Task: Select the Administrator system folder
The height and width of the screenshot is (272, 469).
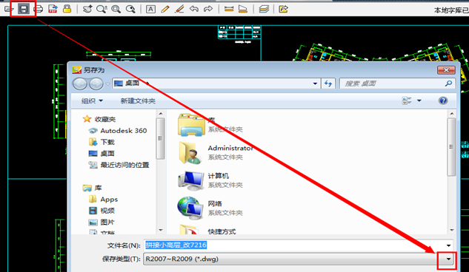Action: 216,152
